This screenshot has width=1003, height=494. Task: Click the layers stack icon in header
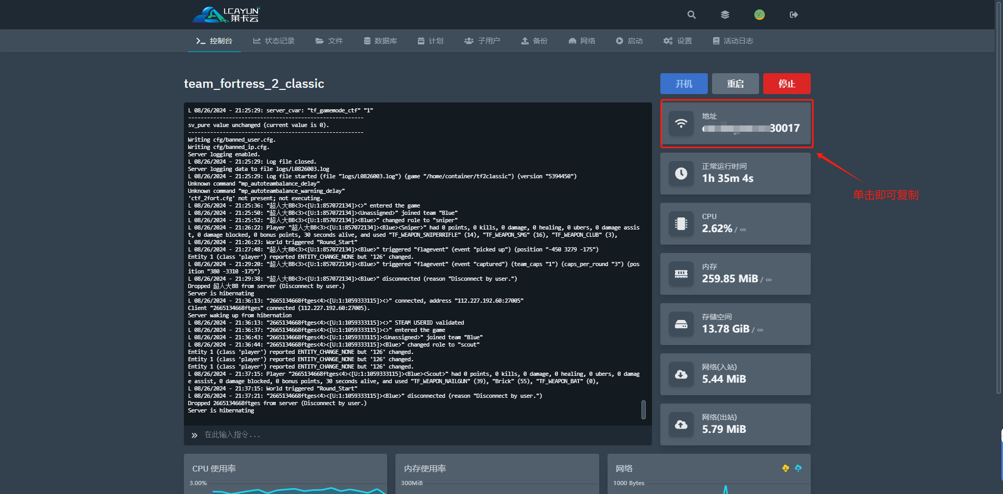point(725,15)
